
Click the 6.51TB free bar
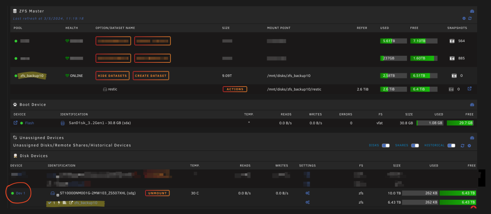(x=424, y=75)
